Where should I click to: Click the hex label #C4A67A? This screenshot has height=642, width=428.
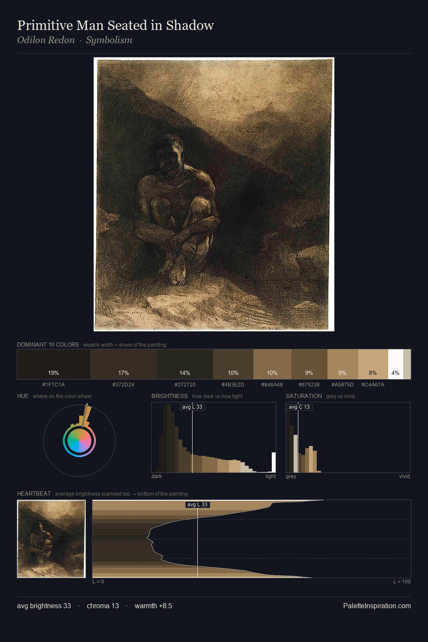(x=373, y=385)
